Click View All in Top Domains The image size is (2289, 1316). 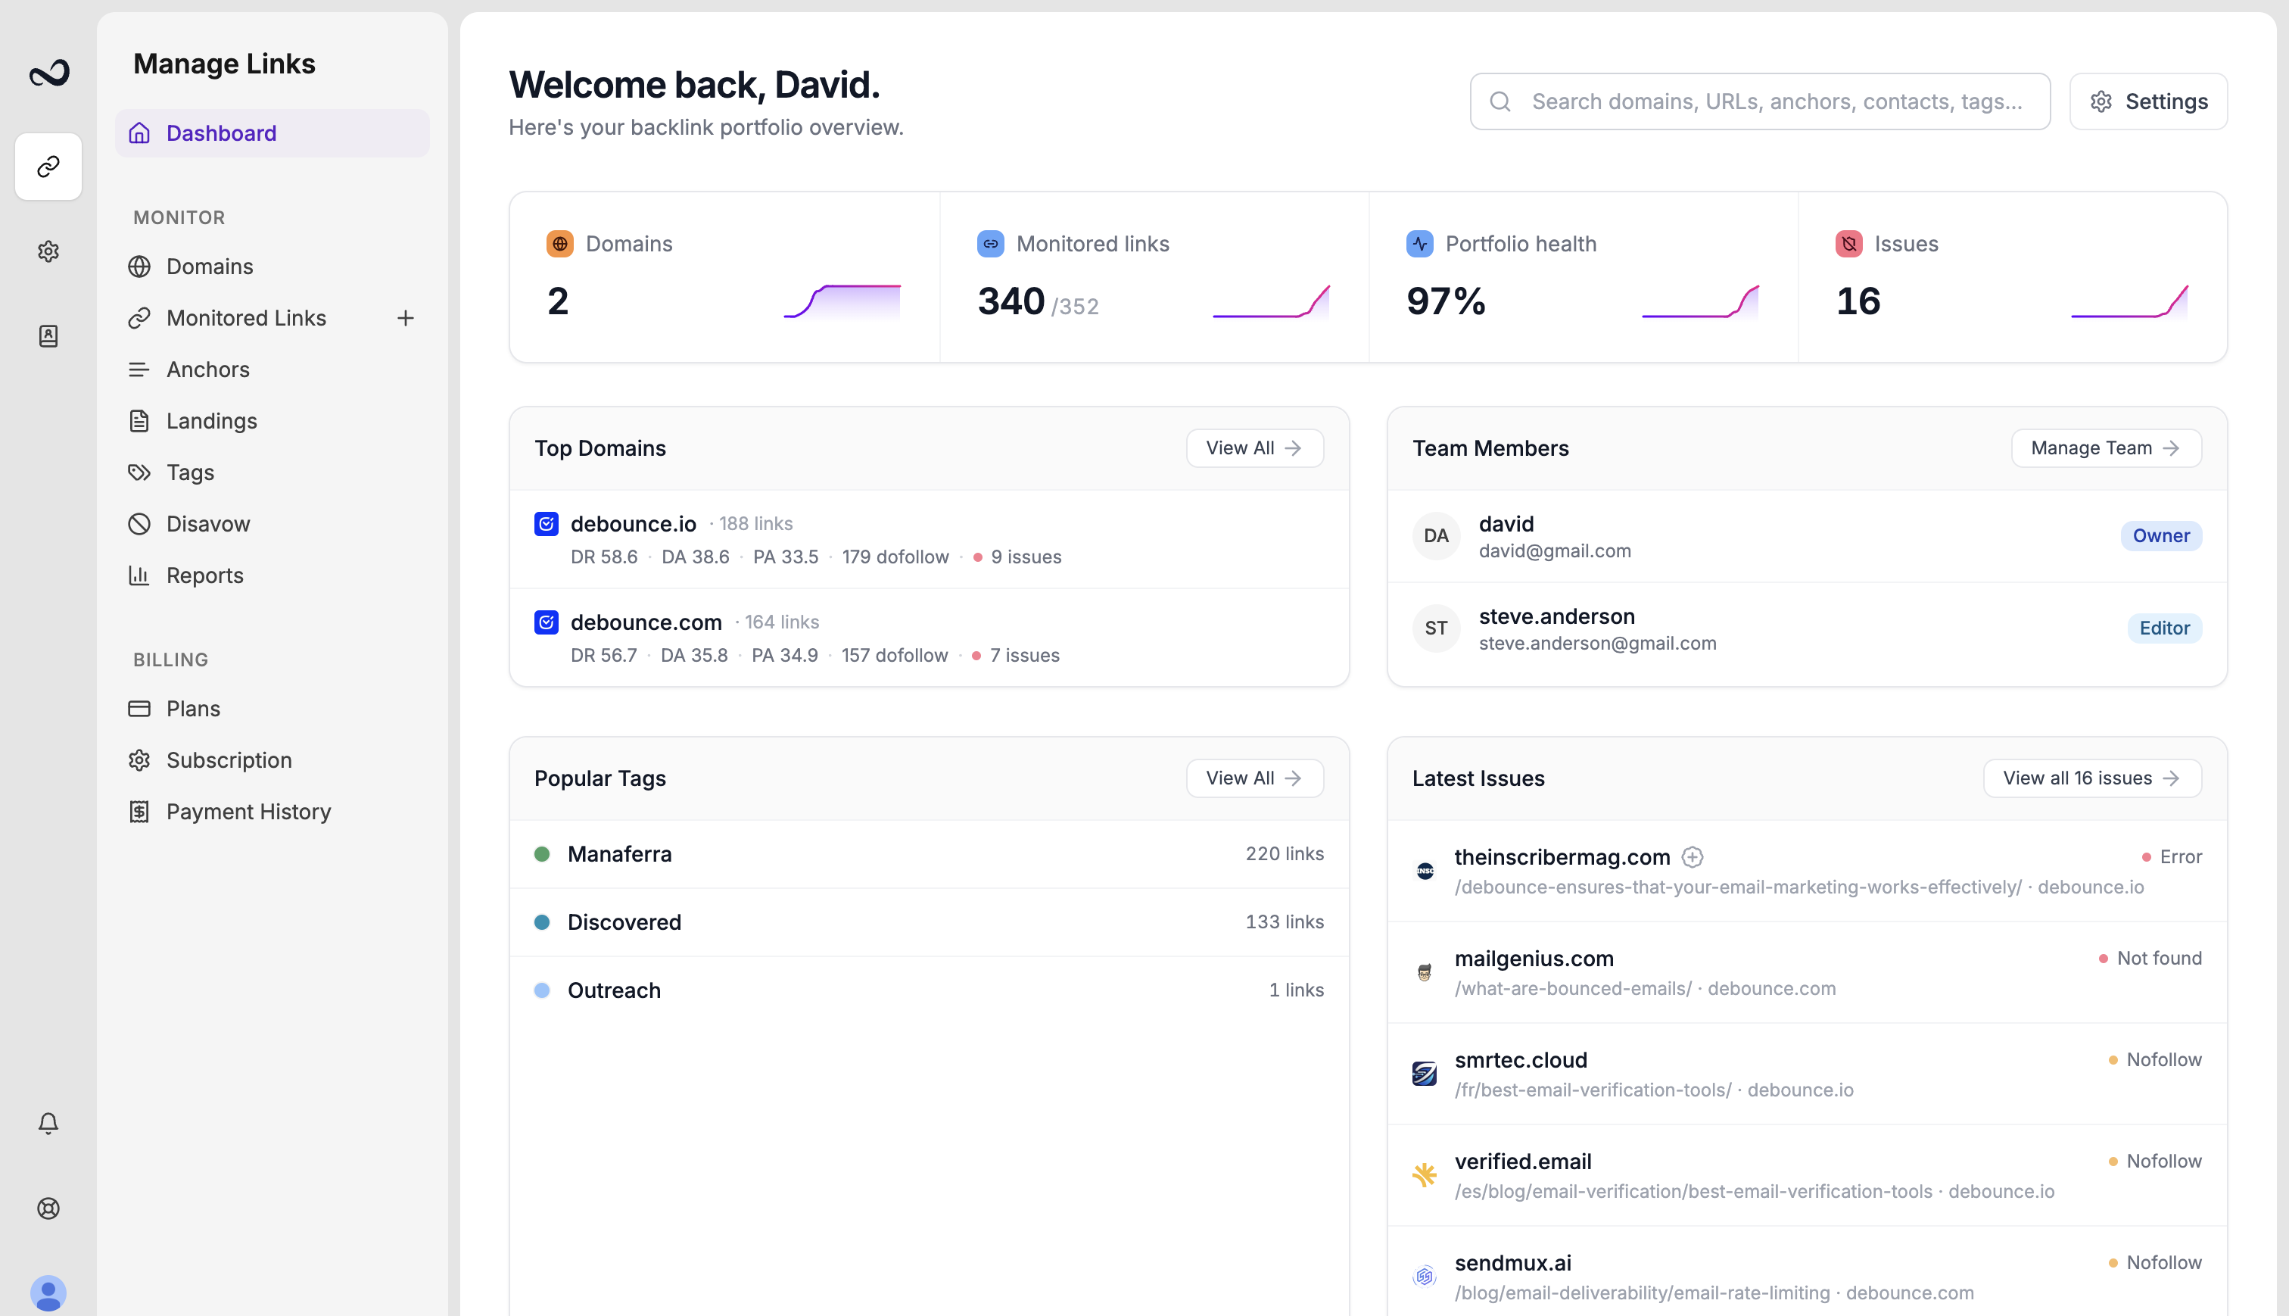(x=1255, y=448)
